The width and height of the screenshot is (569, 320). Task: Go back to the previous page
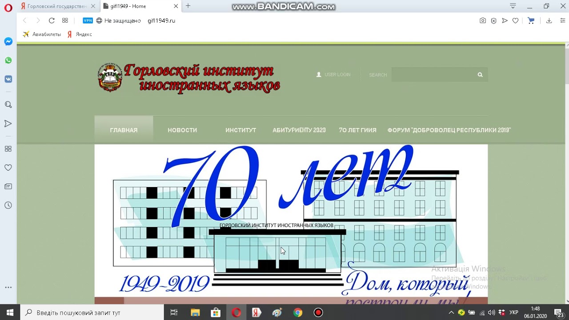(x=25, y=20)
